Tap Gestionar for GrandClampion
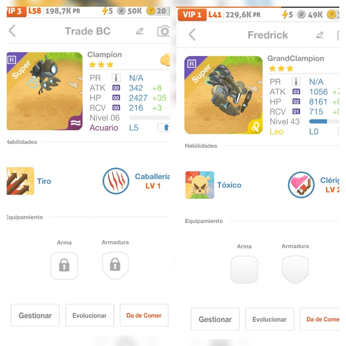 tap(215, 319)
